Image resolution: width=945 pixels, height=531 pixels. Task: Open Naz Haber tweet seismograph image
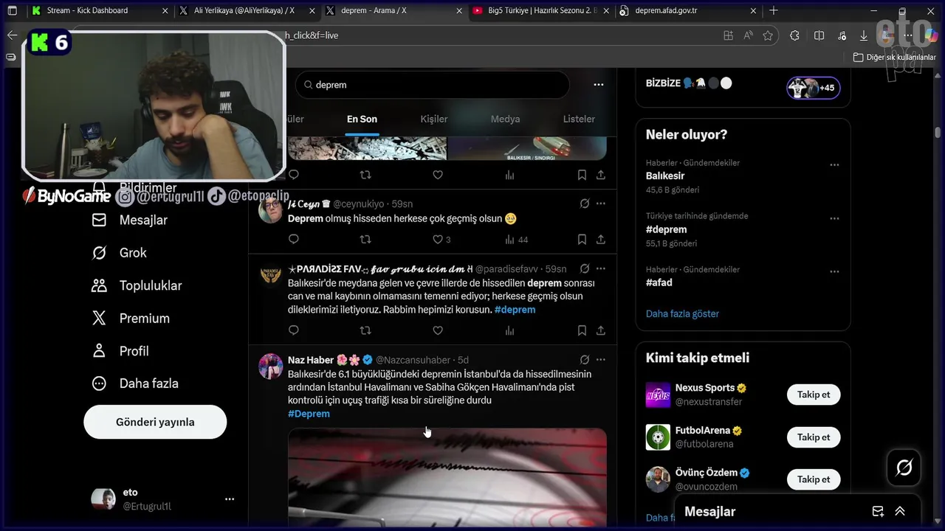(x=447, y=477)
